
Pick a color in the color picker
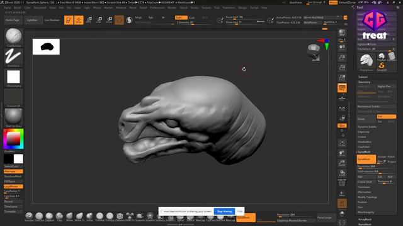(13, 139)
